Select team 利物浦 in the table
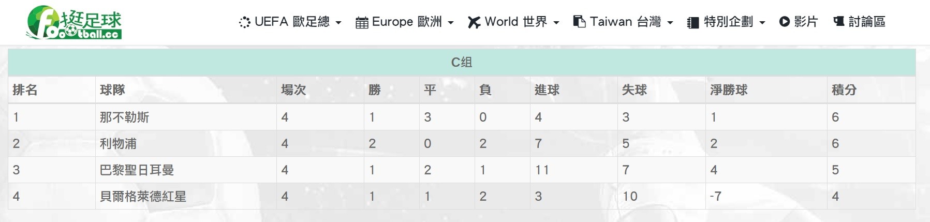This screenshot has height=222, width=930. (x=118, y=144)
